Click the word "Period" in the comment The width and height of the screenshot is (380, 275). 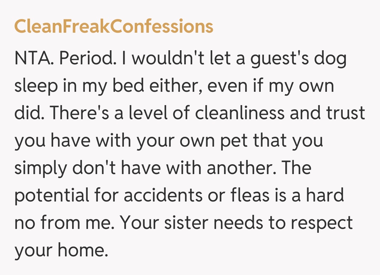[88, 59]
